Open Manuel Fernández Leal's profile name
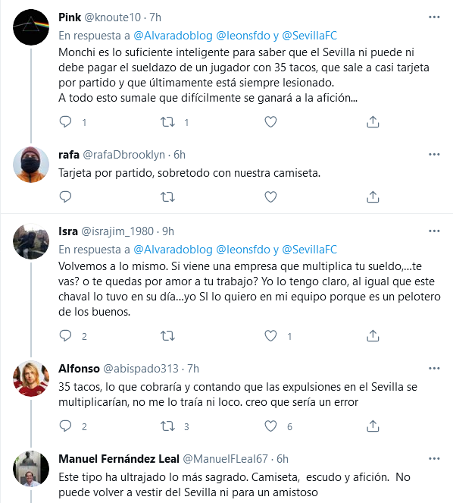The height and width of the screenshot is (503, 453). [x=119, y=459]
